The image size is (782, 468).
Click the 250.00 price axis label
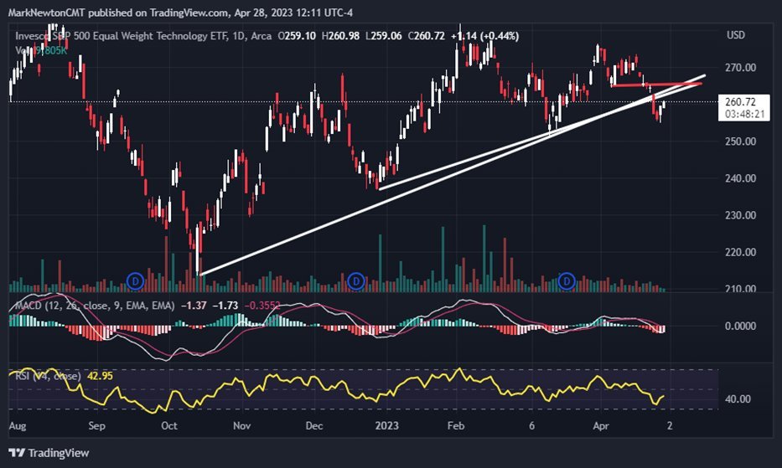pyautogui.click(x=740, y=141)
